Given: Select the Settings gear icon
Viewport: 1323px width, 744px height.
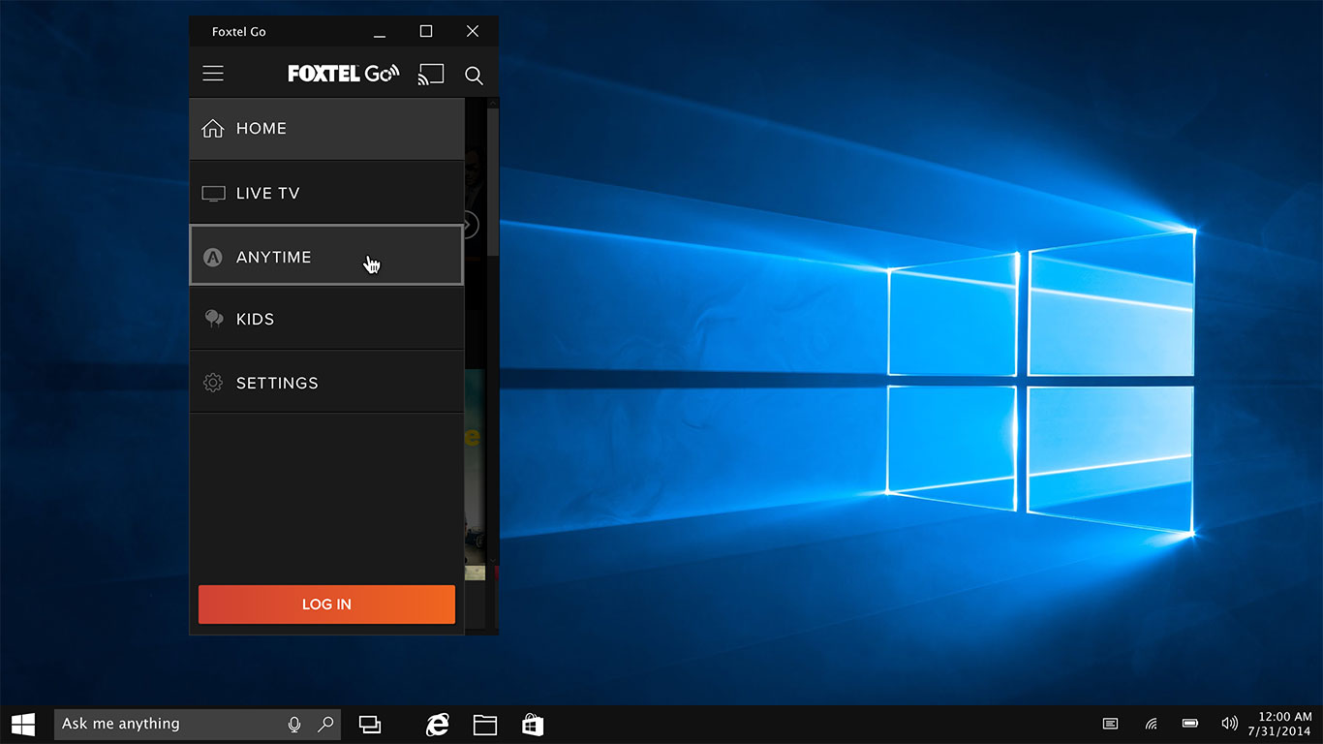Looking at the screenshot, I should (212, 383).
